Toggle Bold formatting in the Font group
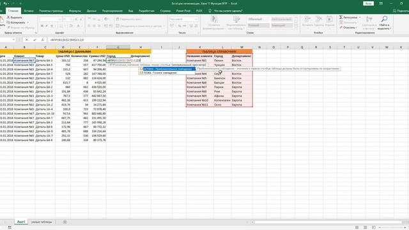The width and height of the screenshot is (409, 230). (42, 26)
